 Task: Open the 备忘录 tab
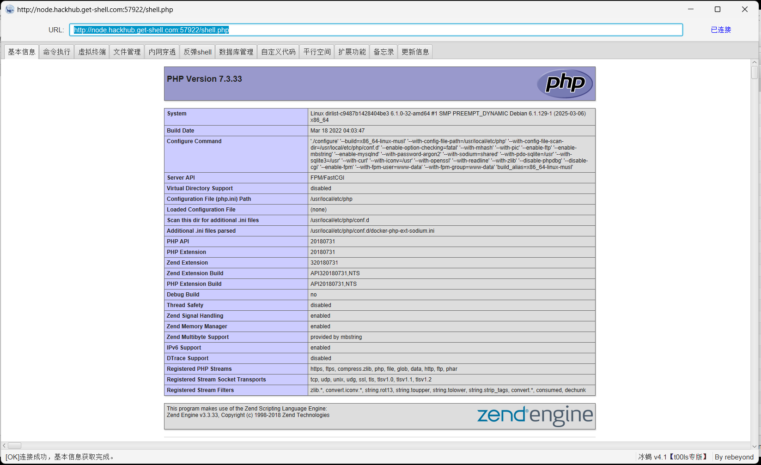click(x=384, y=52)
